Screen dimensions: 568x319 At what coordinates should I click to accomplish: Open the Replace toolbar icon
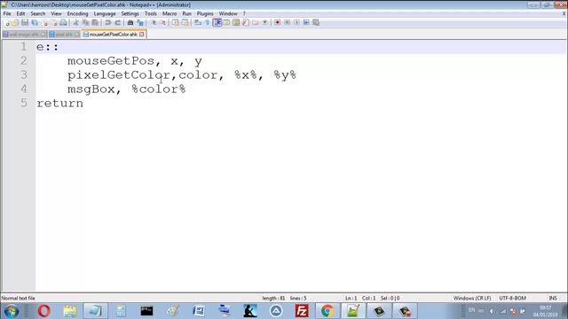point(140,22)
